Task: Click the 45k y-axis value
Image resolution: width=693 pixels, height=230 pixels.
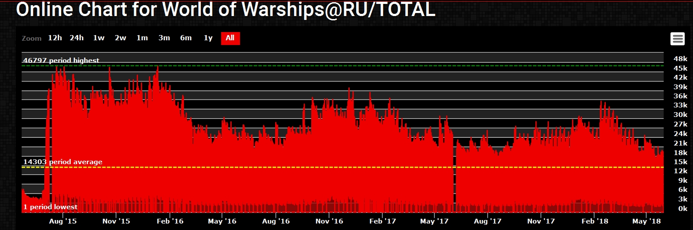Action: [x=680, y=68]
